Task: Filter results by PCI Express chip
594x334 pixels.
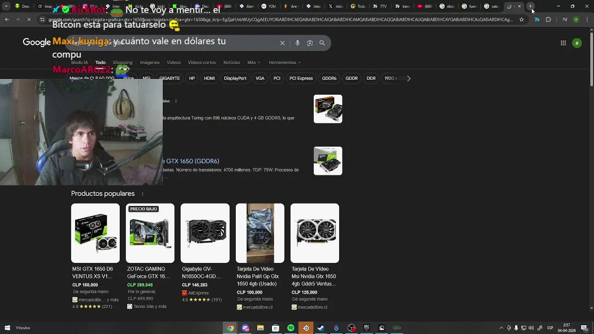Action: 301,78
